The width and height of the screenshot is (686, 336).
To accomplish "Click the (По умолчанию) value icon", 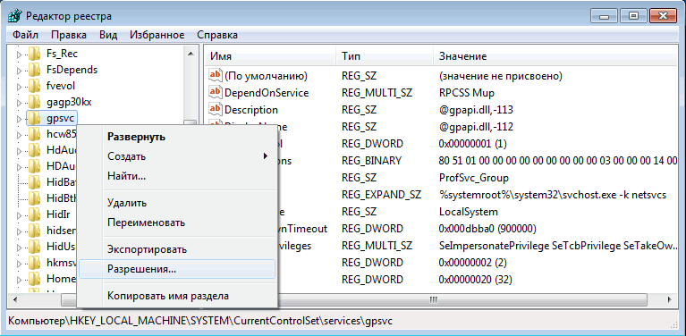I will 216,76.
